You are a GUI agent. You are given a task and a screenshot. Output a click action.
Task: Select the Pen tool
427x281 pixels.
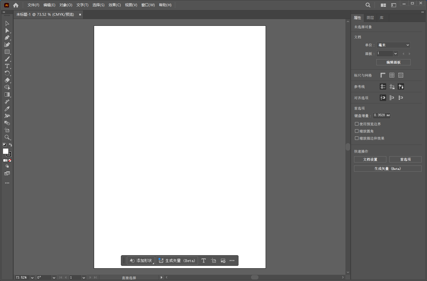tap(7, 37)
